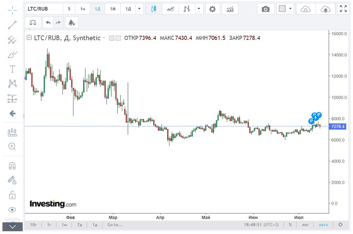Undo the last action

(48, 22)
